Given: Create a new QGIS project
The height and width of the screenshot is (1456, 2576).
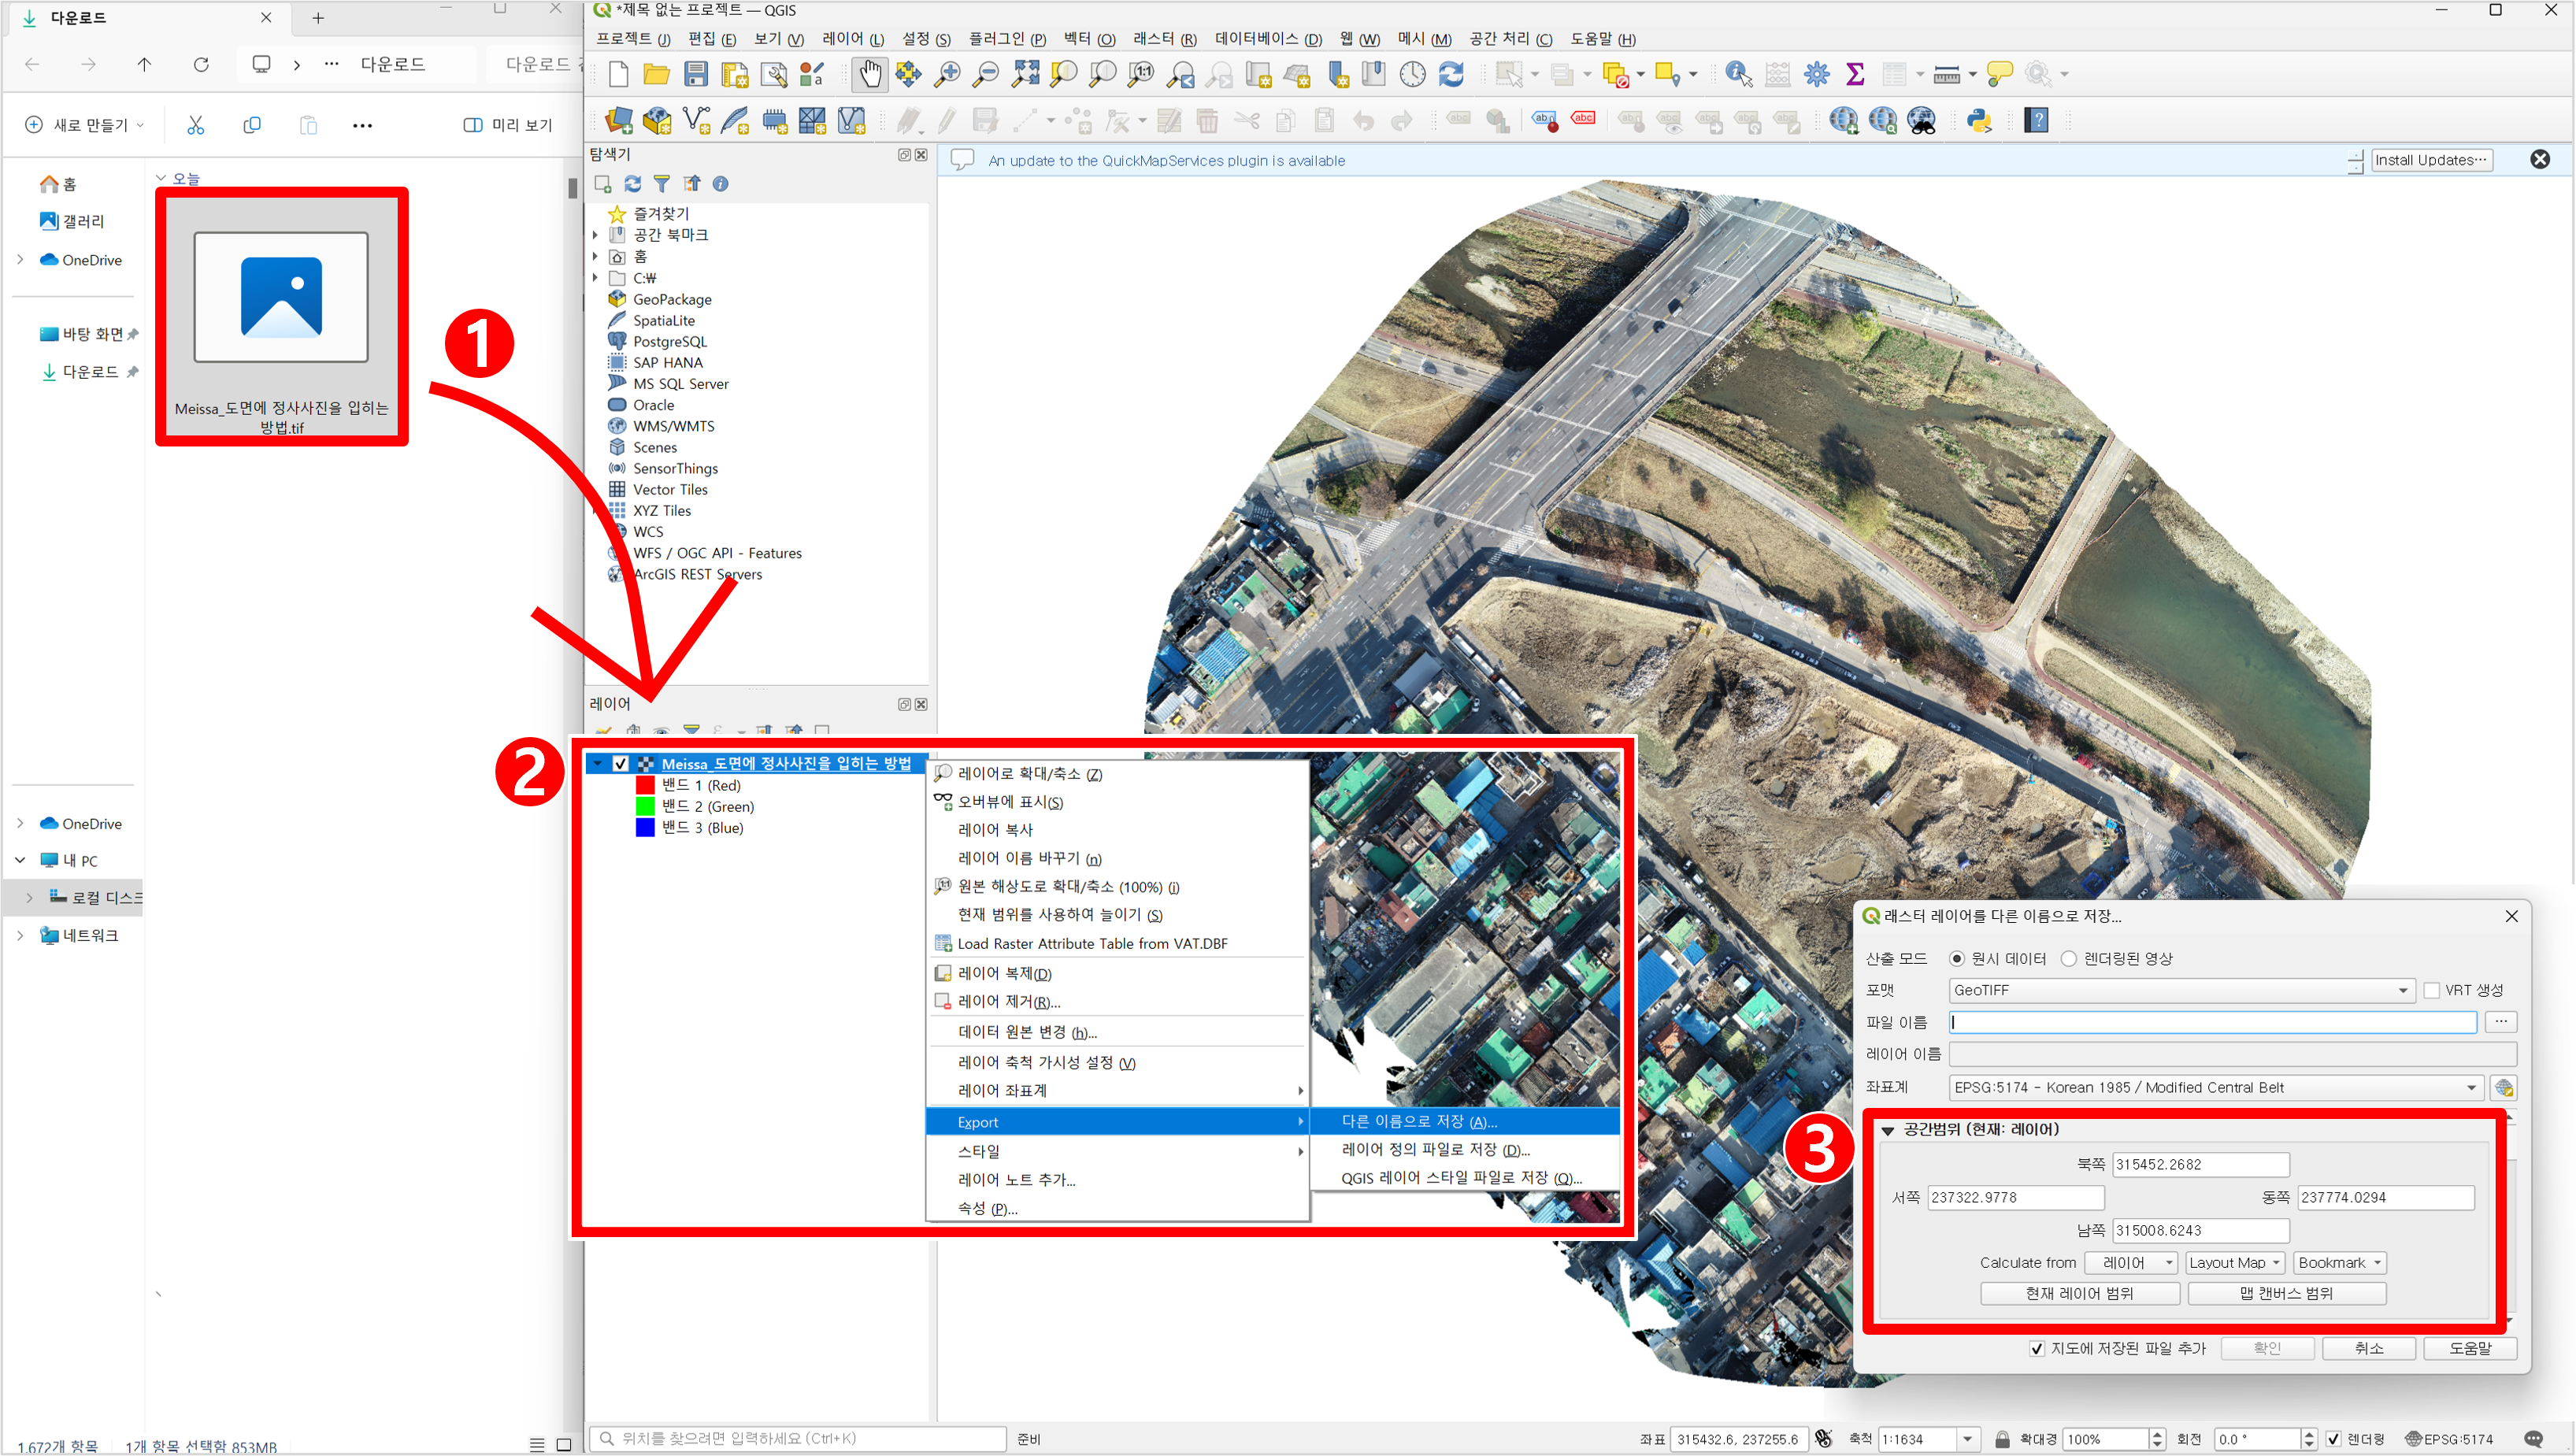Looking at the screenshot, I should (x=618, y=75).
